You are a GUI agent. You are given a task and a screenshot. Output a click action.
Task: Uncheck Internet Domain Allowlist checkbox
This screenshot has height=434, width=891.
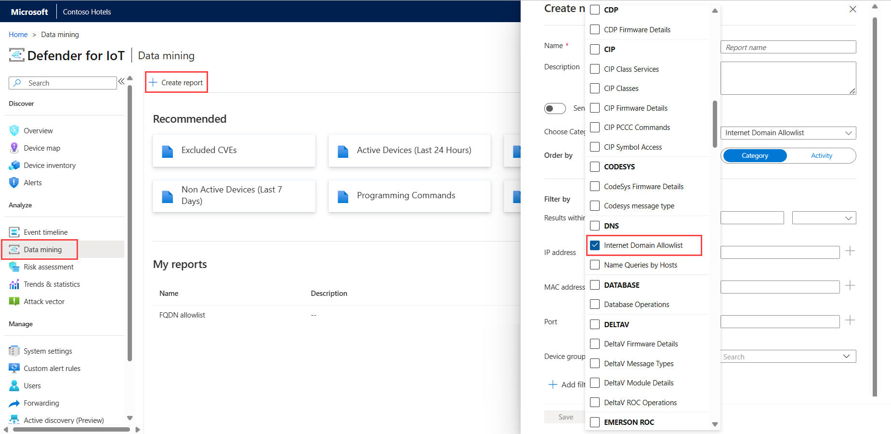coord(595,245)
